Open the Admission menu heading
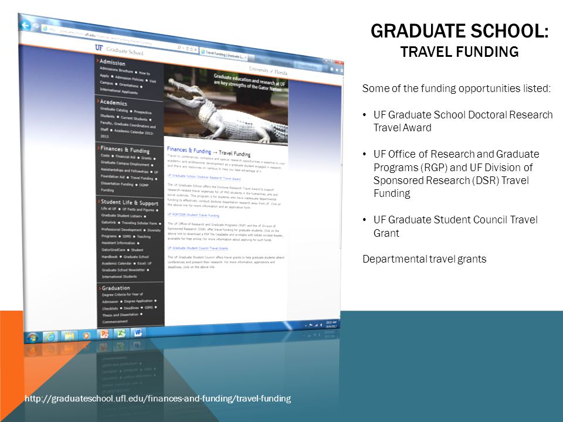563x422 pixels. 113,62
